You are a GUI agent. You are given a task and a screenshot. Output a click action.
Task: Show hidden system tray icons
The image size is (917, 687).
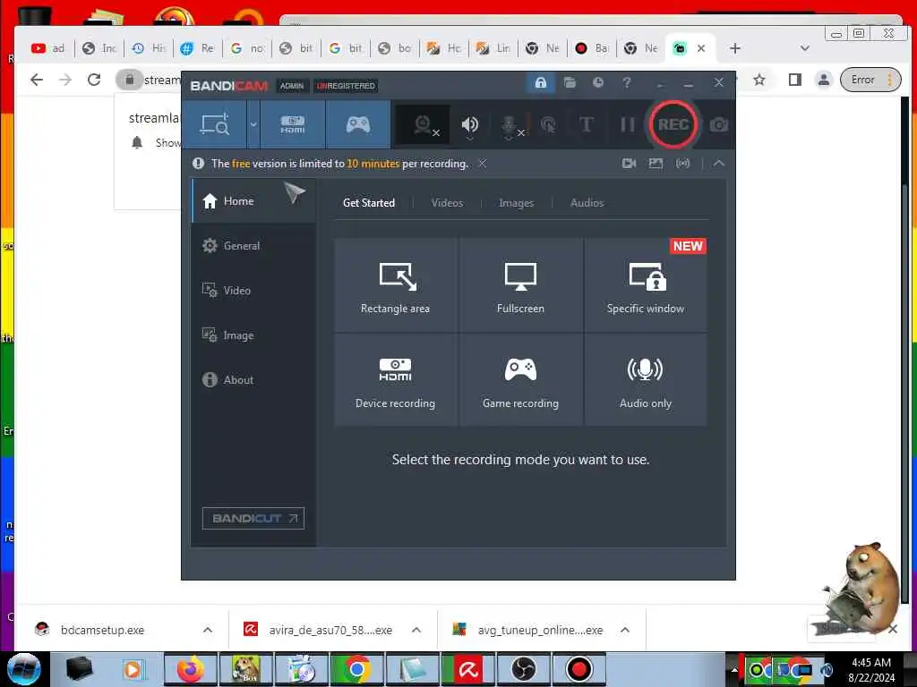[734, 669]
